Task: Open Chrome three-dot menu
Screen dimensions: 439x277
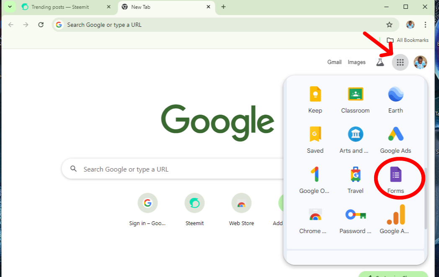Action: (425, 25)
